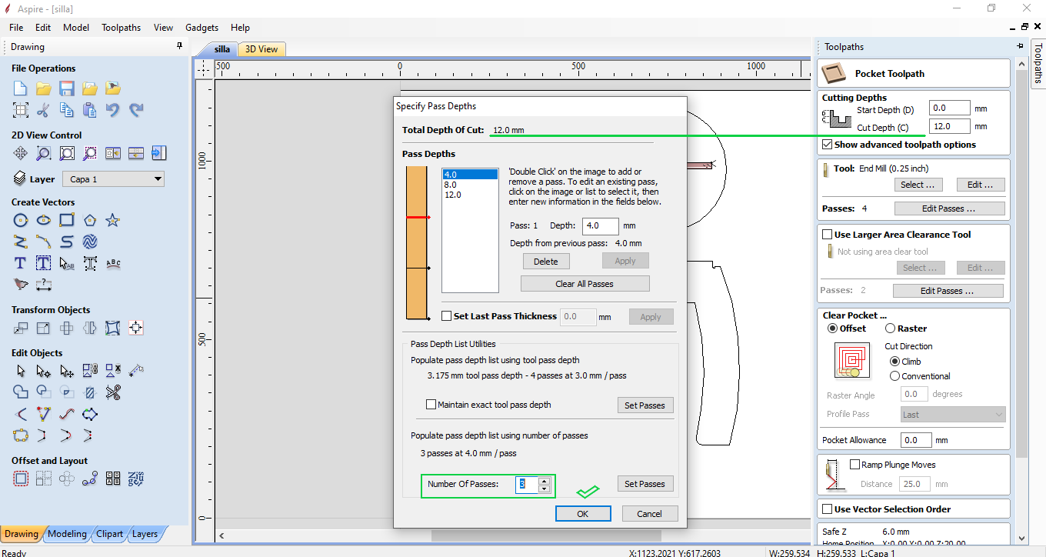Screen dimensions: 1046x557
Task: Select the Draw Text tool
Action: pyautogui.click(x=21, y=263)
